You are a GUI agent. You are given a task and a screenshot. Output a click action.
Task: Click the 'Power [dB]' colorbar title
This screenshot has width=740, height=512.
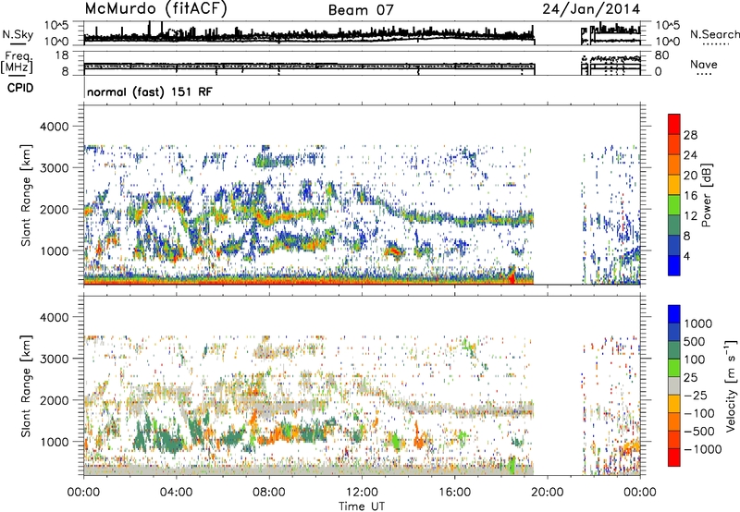(706, 195)
